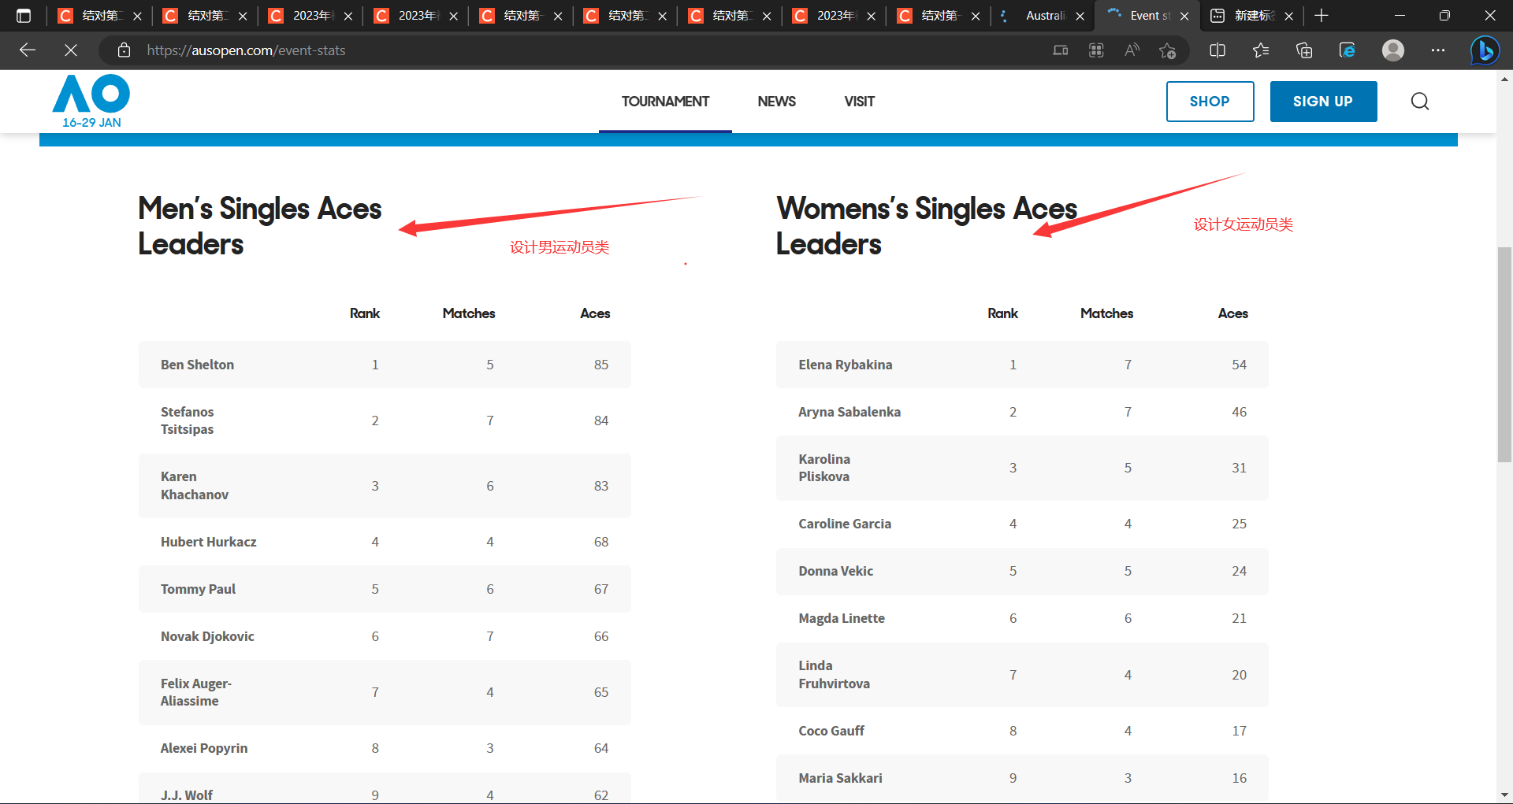Click the Read aloud icon

1132,50
